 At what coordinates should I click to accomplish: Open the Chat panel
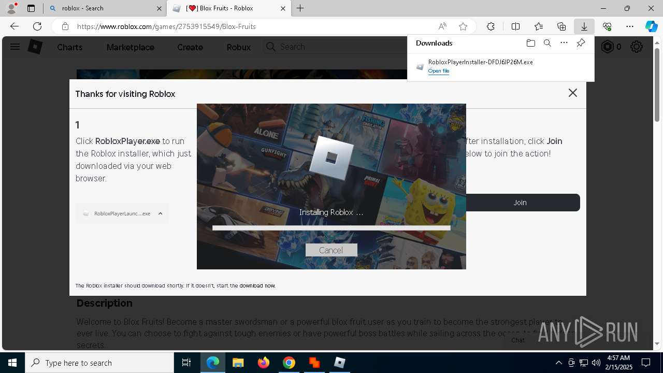click(x=518, y=340)
